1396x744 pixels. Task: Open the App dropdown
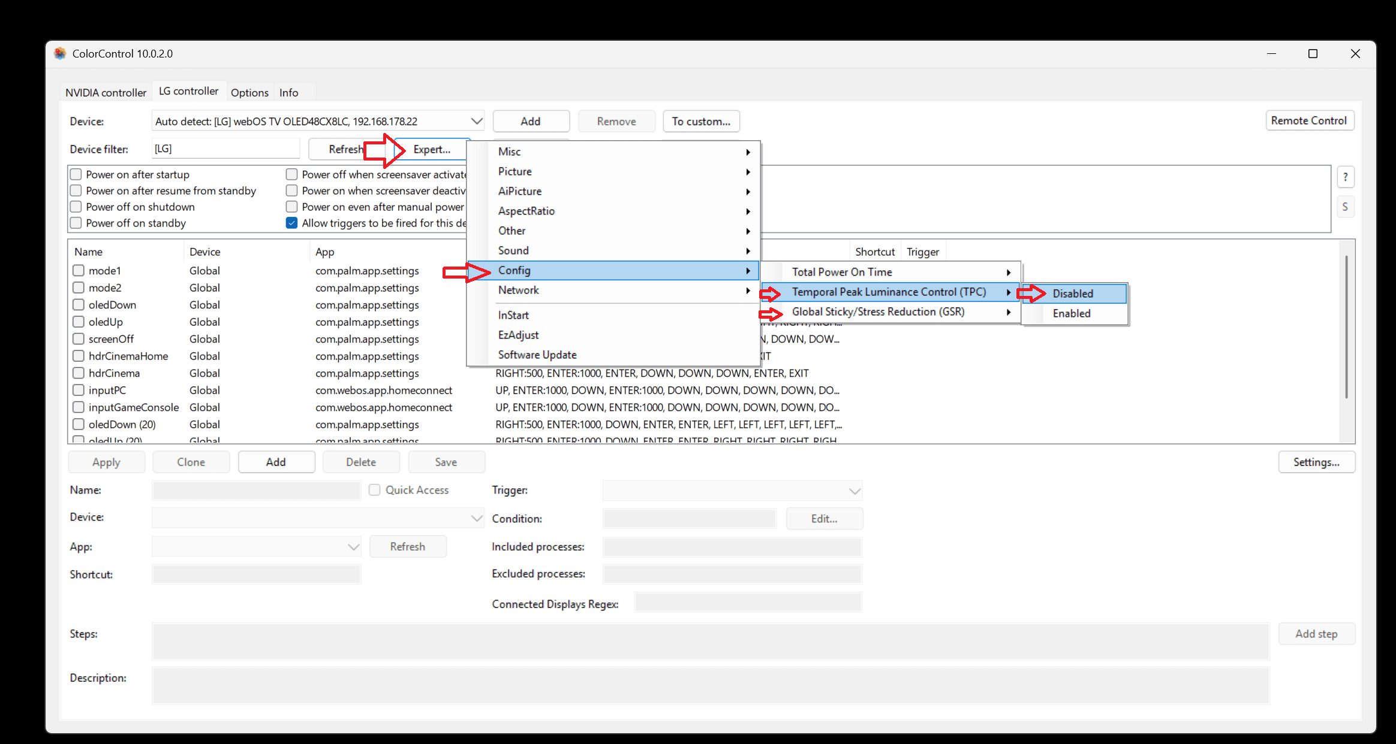(257, 546)
